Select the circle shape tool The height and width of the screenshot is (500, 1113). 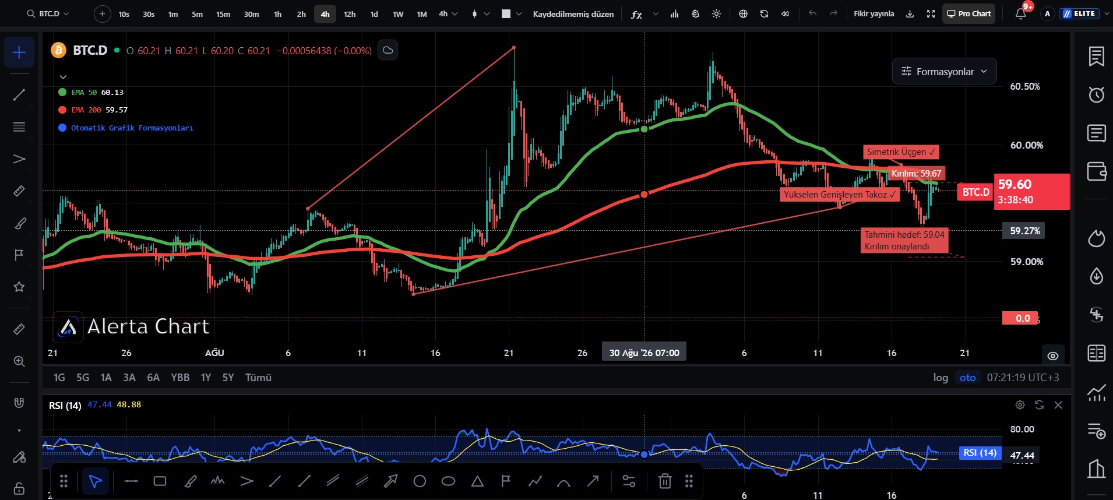point(420,481)
